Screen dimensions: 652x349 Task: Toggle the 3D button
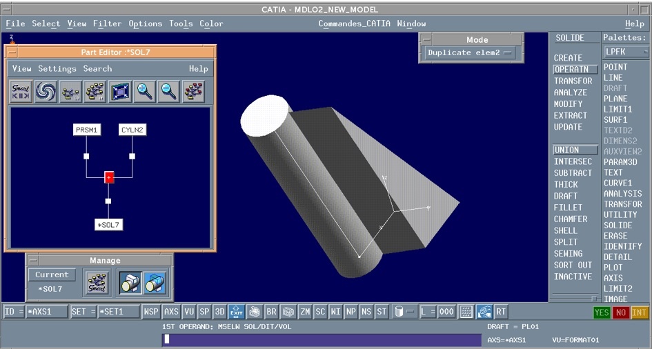pos(219,312)
